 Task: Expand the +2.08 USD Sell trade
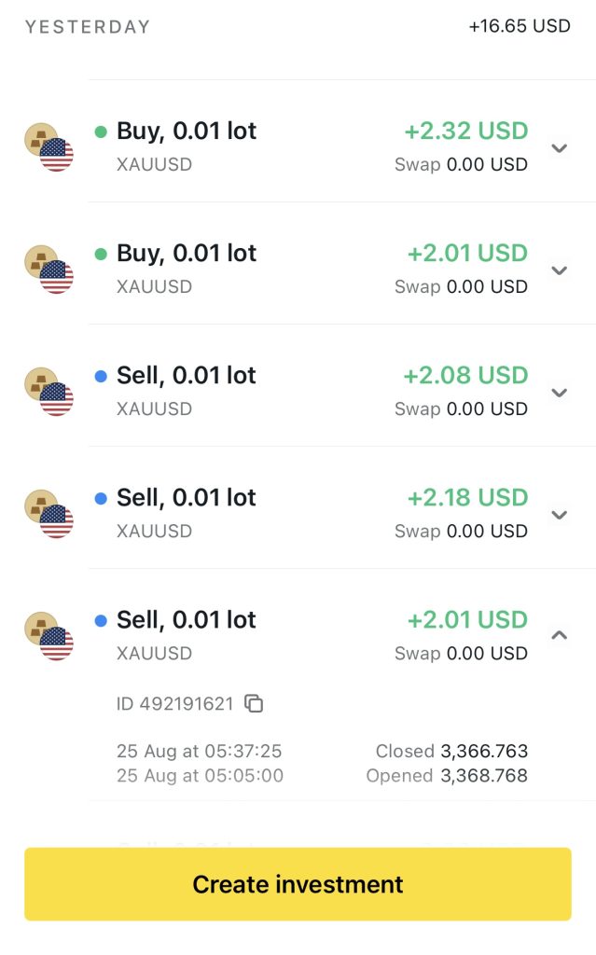(x=559, y=393)
